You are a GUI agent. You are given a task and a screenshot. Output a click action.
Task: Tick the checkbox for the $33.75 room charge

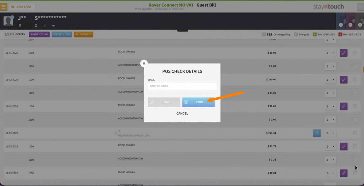(x=355, y=146)
